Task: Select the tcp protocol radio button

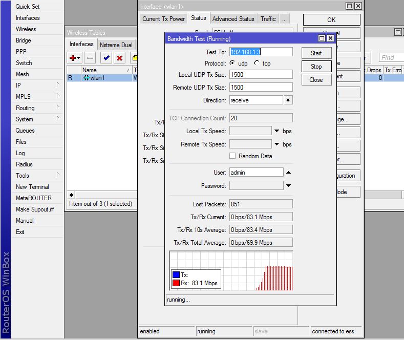Action: [257, 63]
